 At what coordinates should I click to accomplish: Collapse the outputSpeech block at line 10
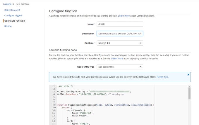[55, 110]
